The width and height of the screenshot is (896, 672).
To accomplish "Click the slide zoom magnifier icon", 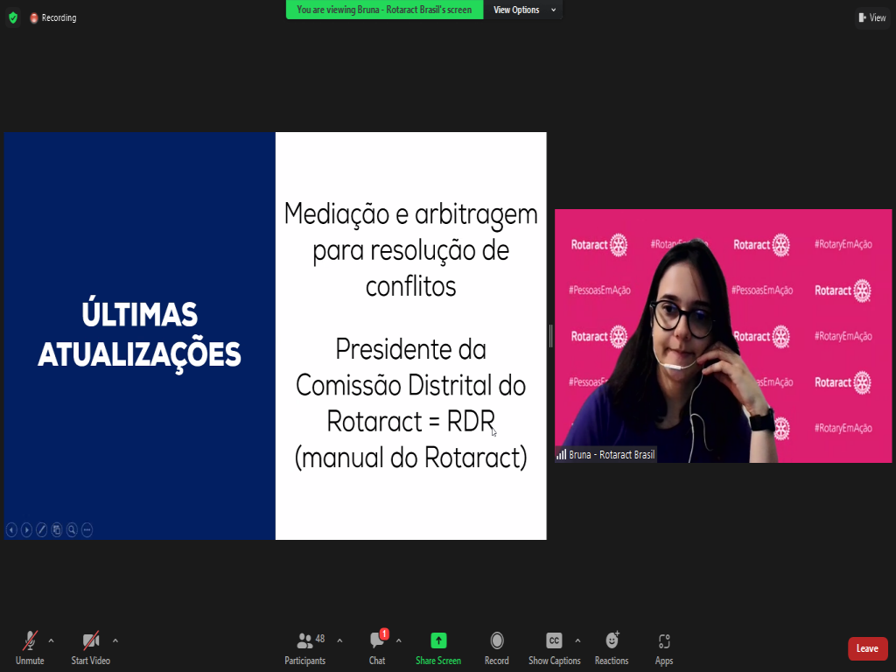I will click(x=72, y=529).
